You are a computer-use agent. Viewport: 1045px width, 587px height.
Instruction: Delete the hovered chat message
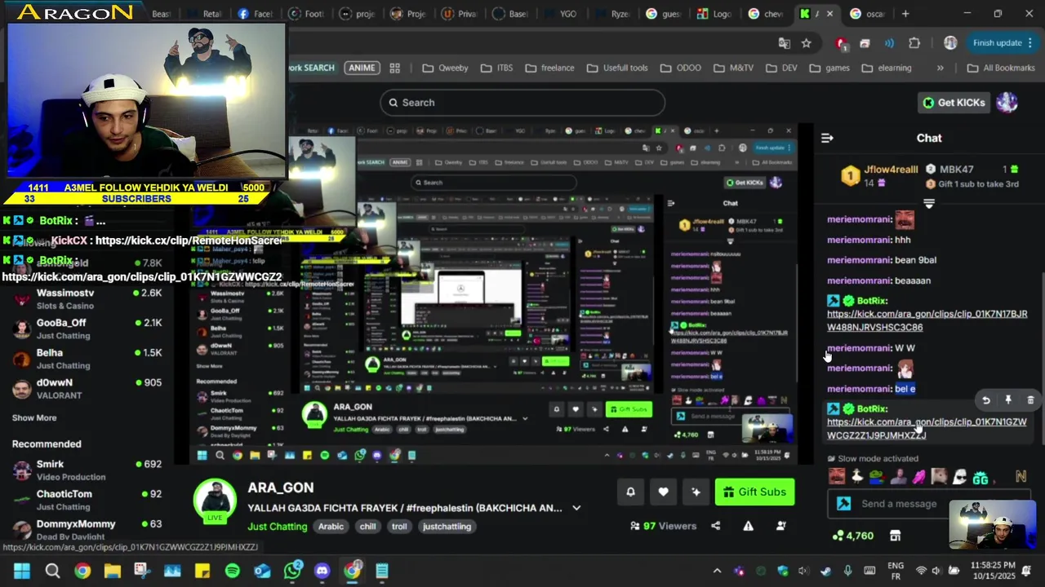coord(1030,400)
